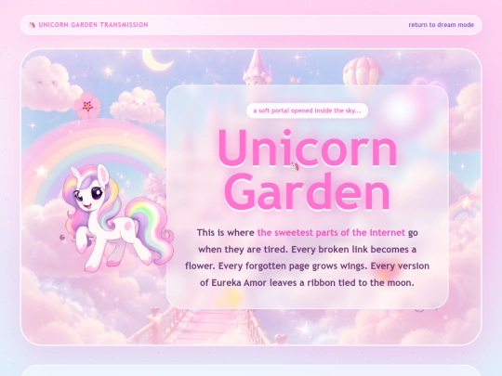Click the unicorn emoji icon in header
502x376 pixels.
pos(32,25)
